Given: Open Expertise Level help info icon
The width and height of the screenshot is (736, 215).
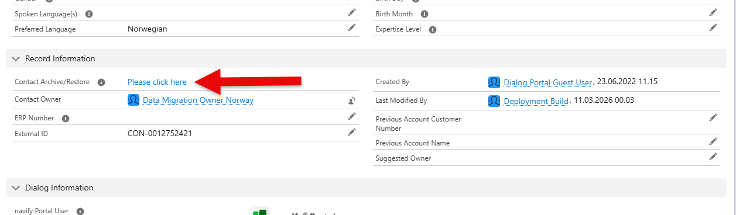Looking at the screenshot, I should (x=432, y=29).
